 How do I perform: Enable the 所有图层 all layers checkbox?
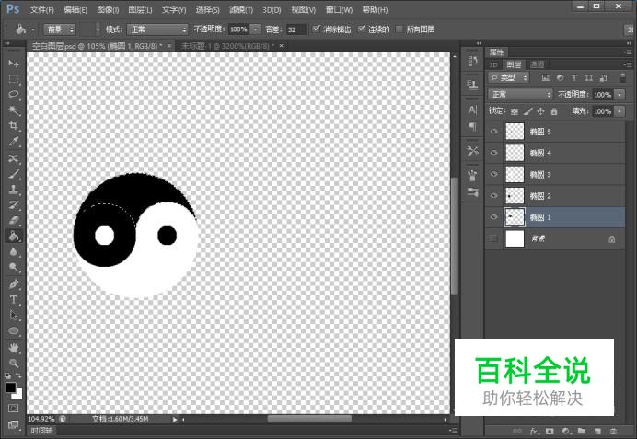coord(400,29)
